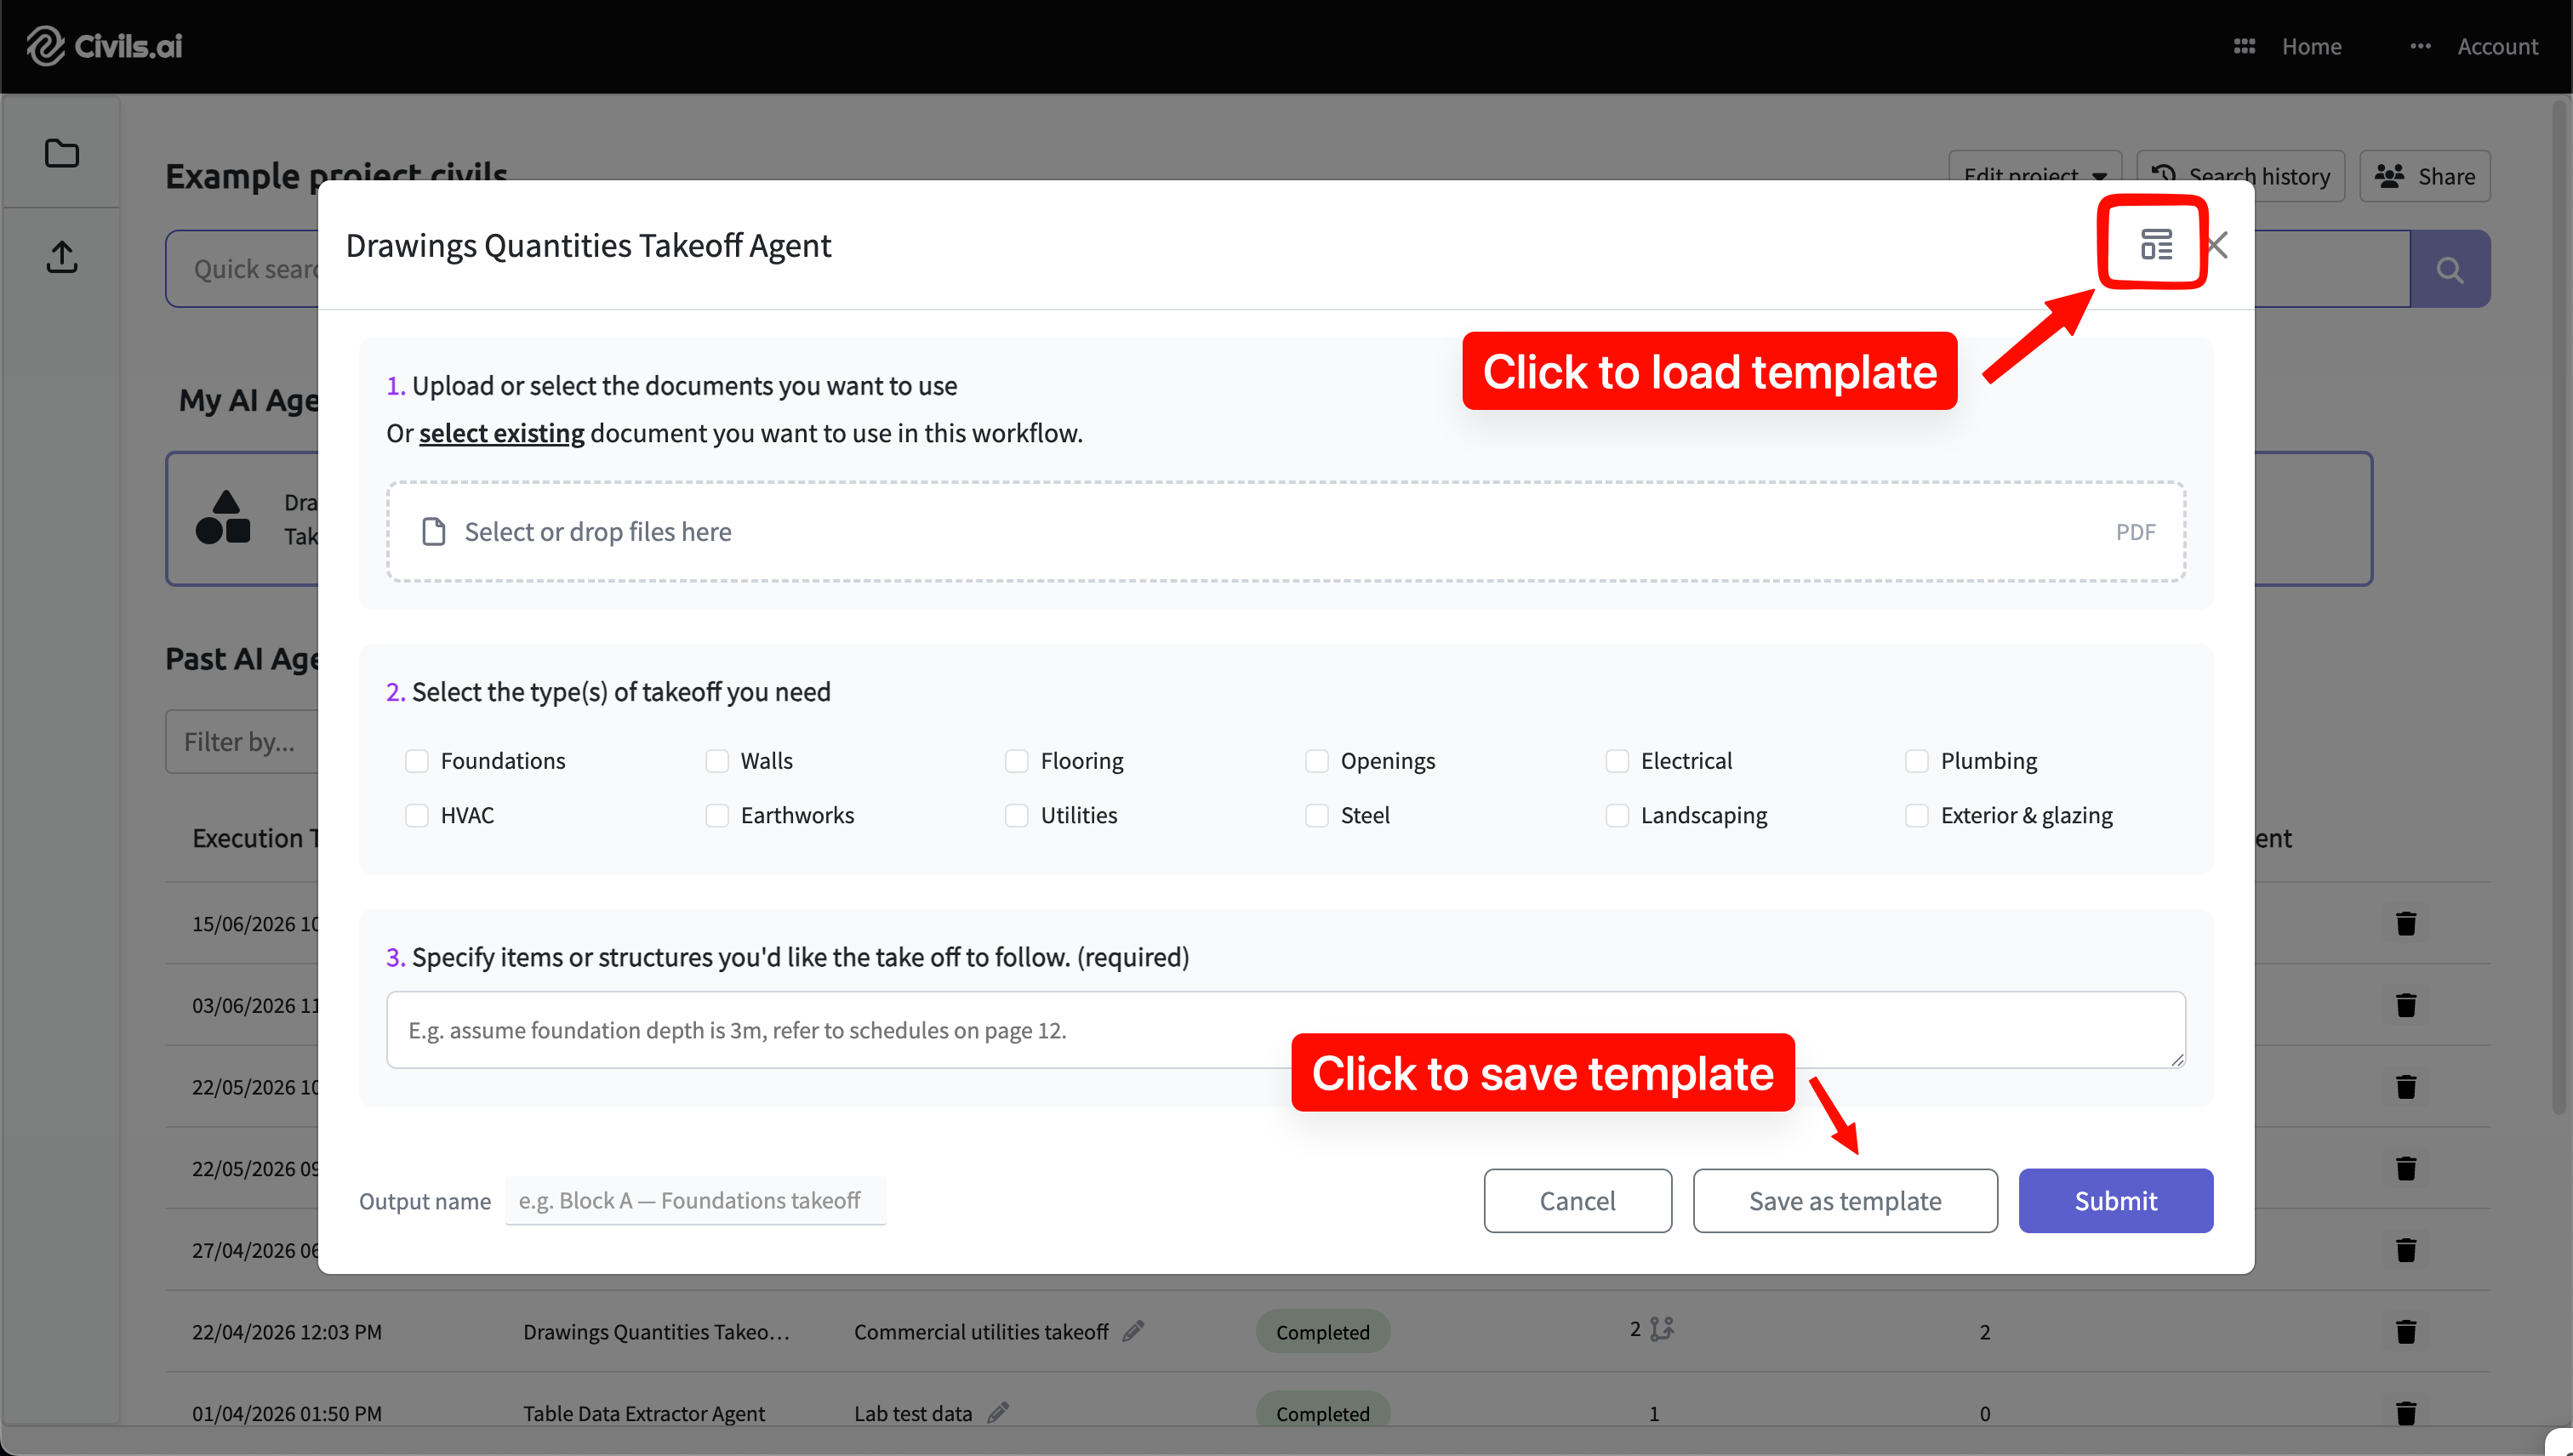Click the Civils.ai logo
This screenshot has height=1456, width=2573.
point(104,46)
